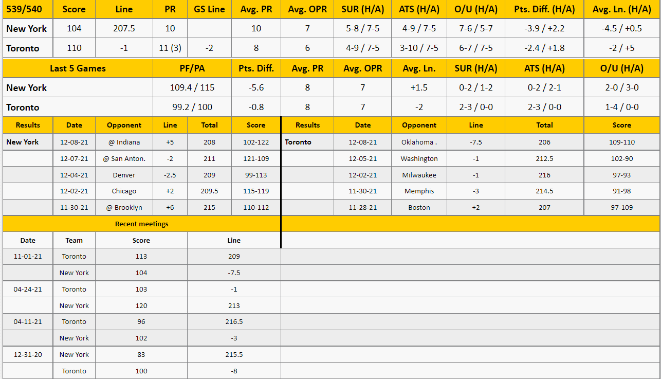Click the Oklahoma . opponent cell
The image size is (661, 379).
pos(419,142)
